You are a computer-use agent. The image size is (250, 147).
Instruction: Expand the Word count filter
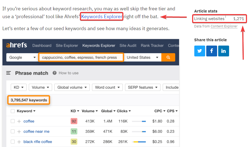[107, 87]
